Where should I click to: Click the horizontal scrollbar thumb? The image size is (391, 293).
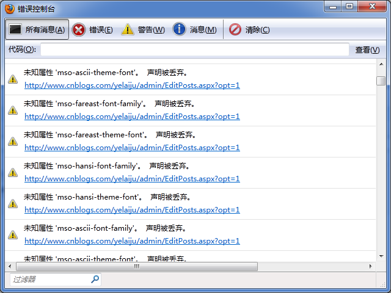[137, 266]
